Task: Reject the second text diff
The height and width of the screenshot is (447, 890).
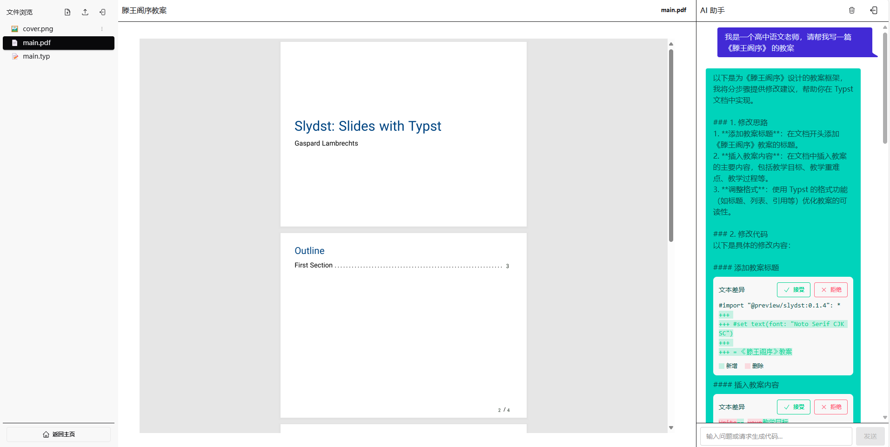Action: tap(830, 407)
